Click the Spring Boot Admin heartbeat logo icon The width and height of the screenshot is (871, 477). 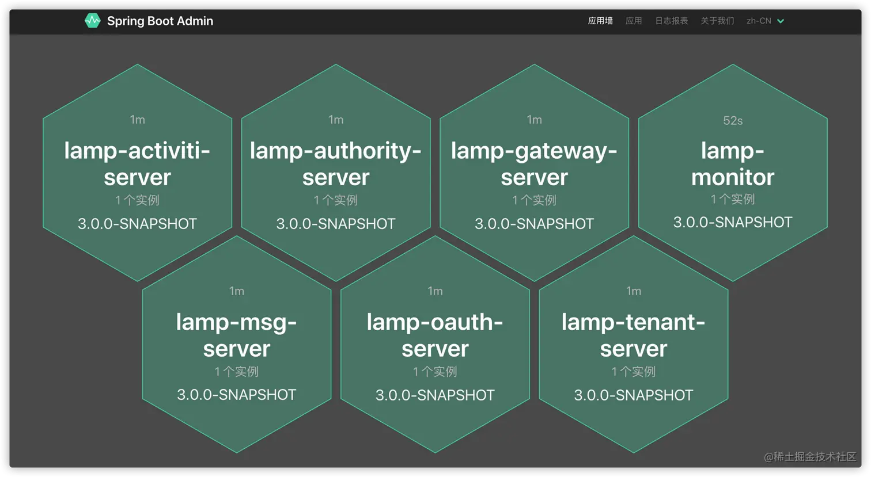pyautogui.click(x=92, y=21)
